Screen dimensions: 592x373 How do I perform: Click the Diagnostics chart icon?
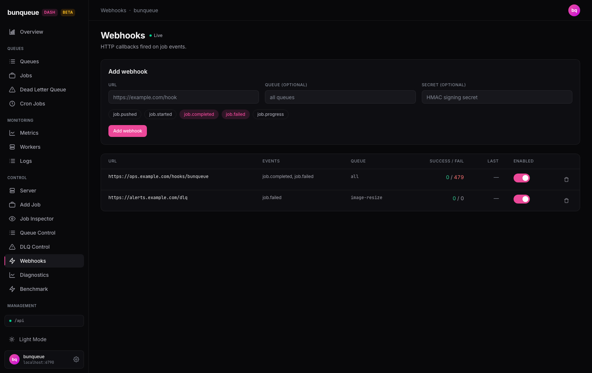pos(12,275)
